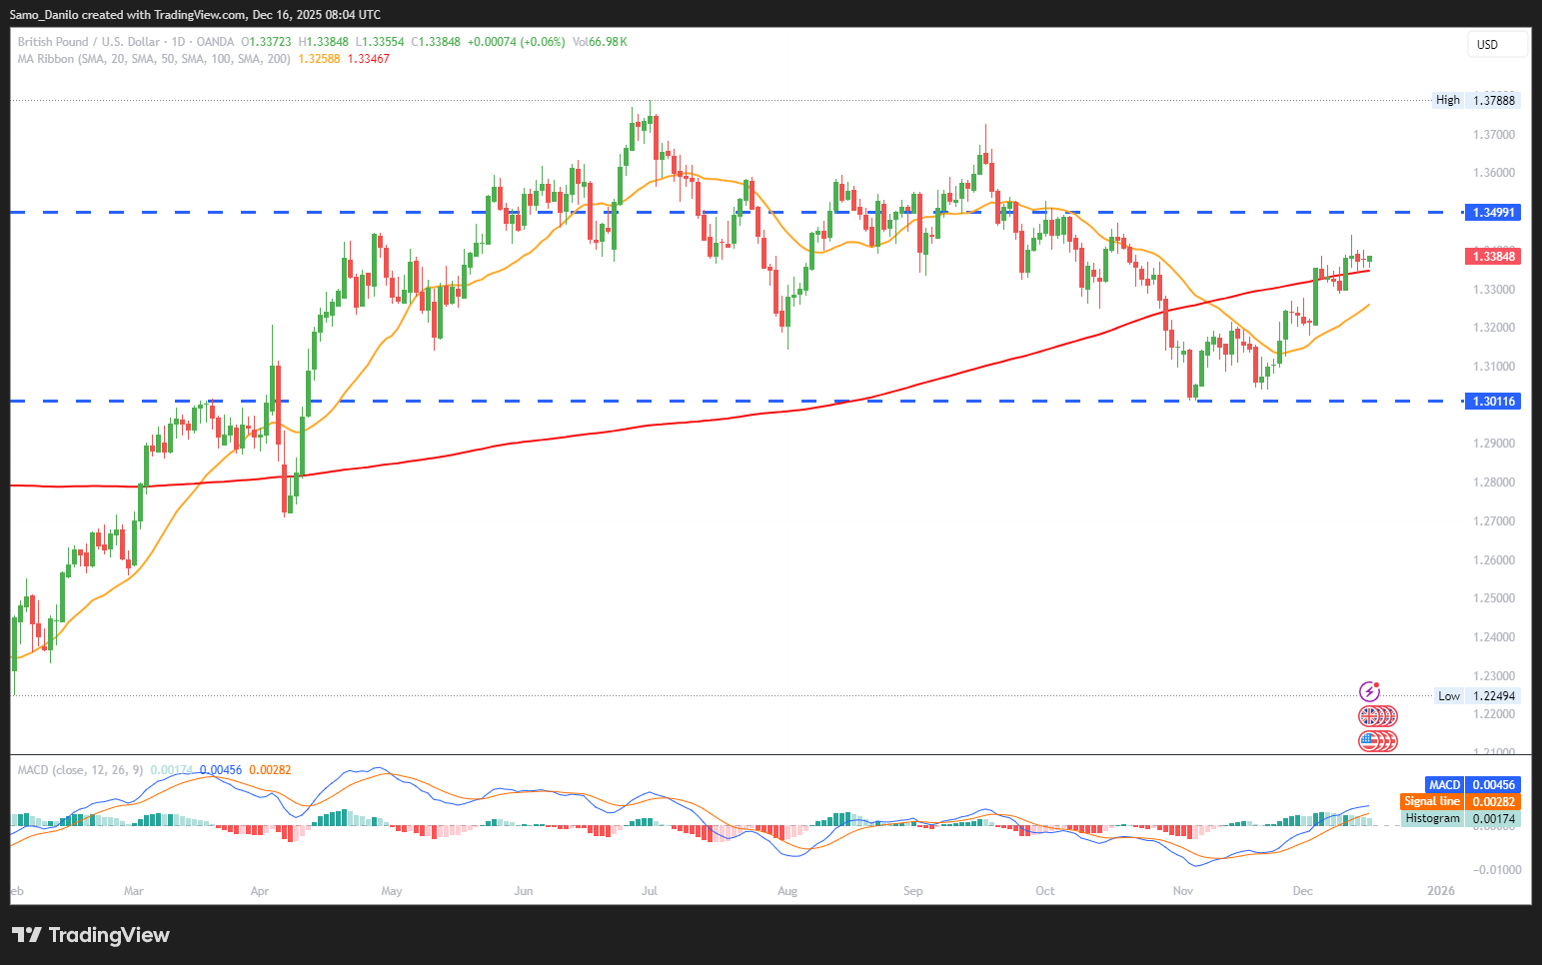This screenshot has width=1542, height=965.
Task: Click the High 1.37888 label
Action: pyautogui.click(x=1476, y=100)
